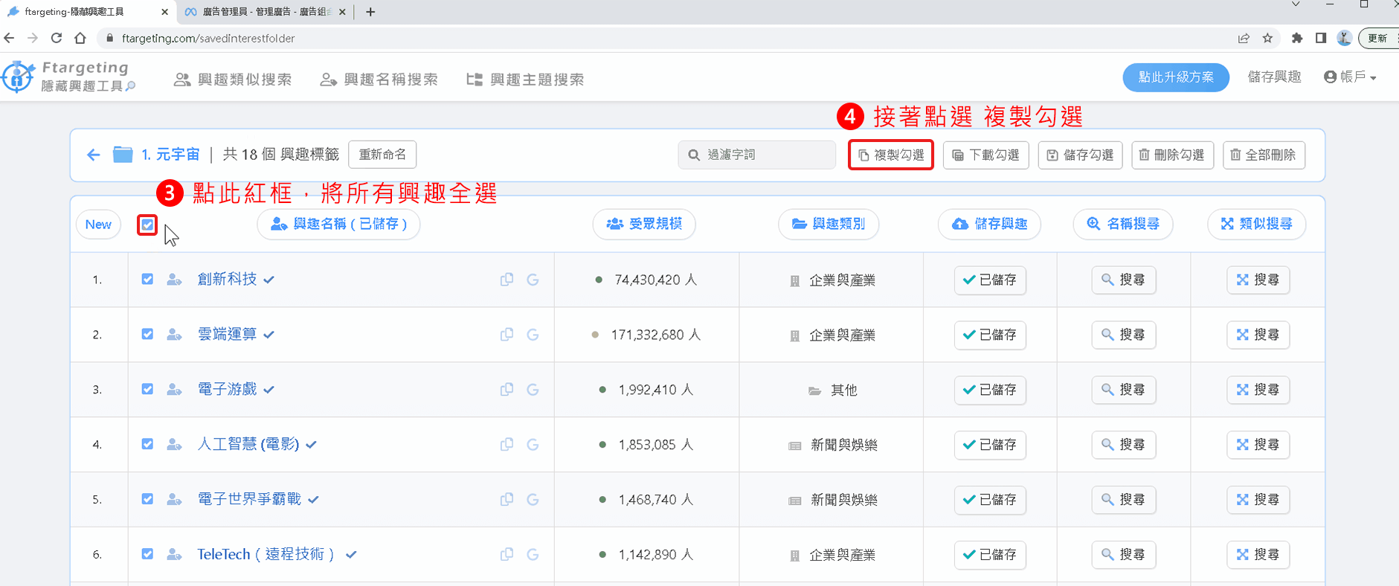The height and width of the screenshot is (586, 1399).
Task: Sort by 興趣名稱 (已儲存) column
Action: click(338, 224)
